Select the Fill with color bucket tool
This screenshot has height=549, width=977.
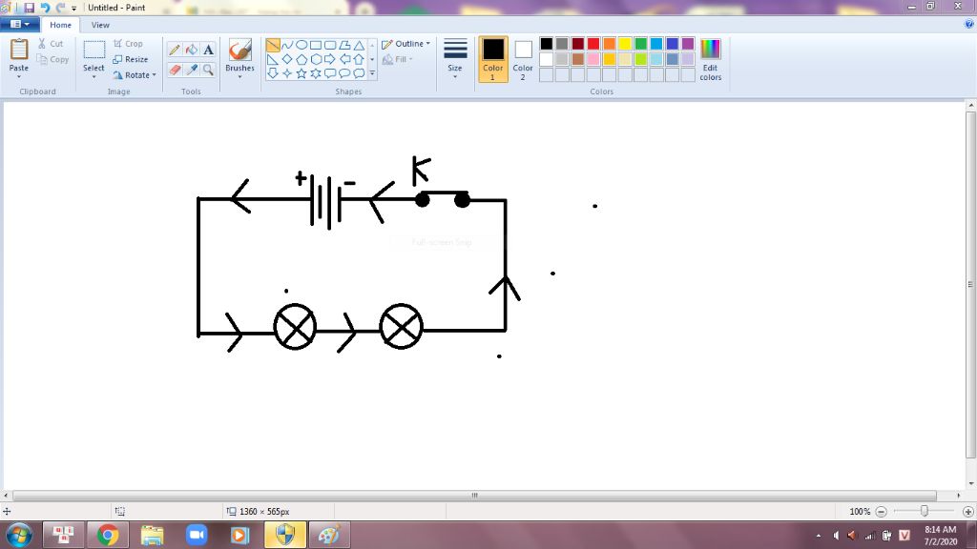click(191, 50)
